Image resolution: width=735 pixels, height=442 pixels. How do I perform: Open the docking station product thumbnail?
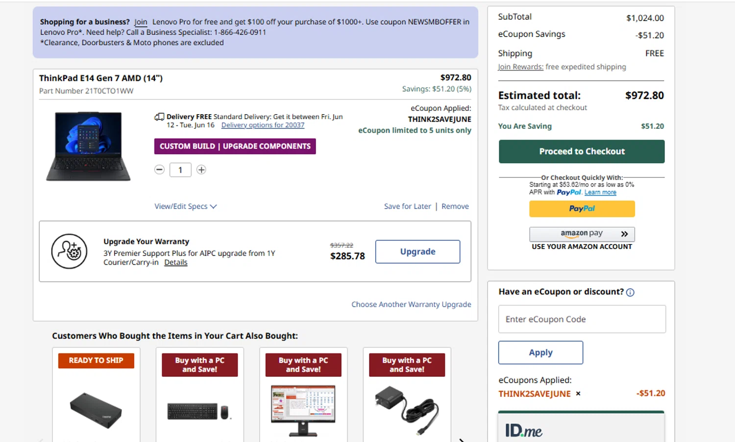click(96, 411)
